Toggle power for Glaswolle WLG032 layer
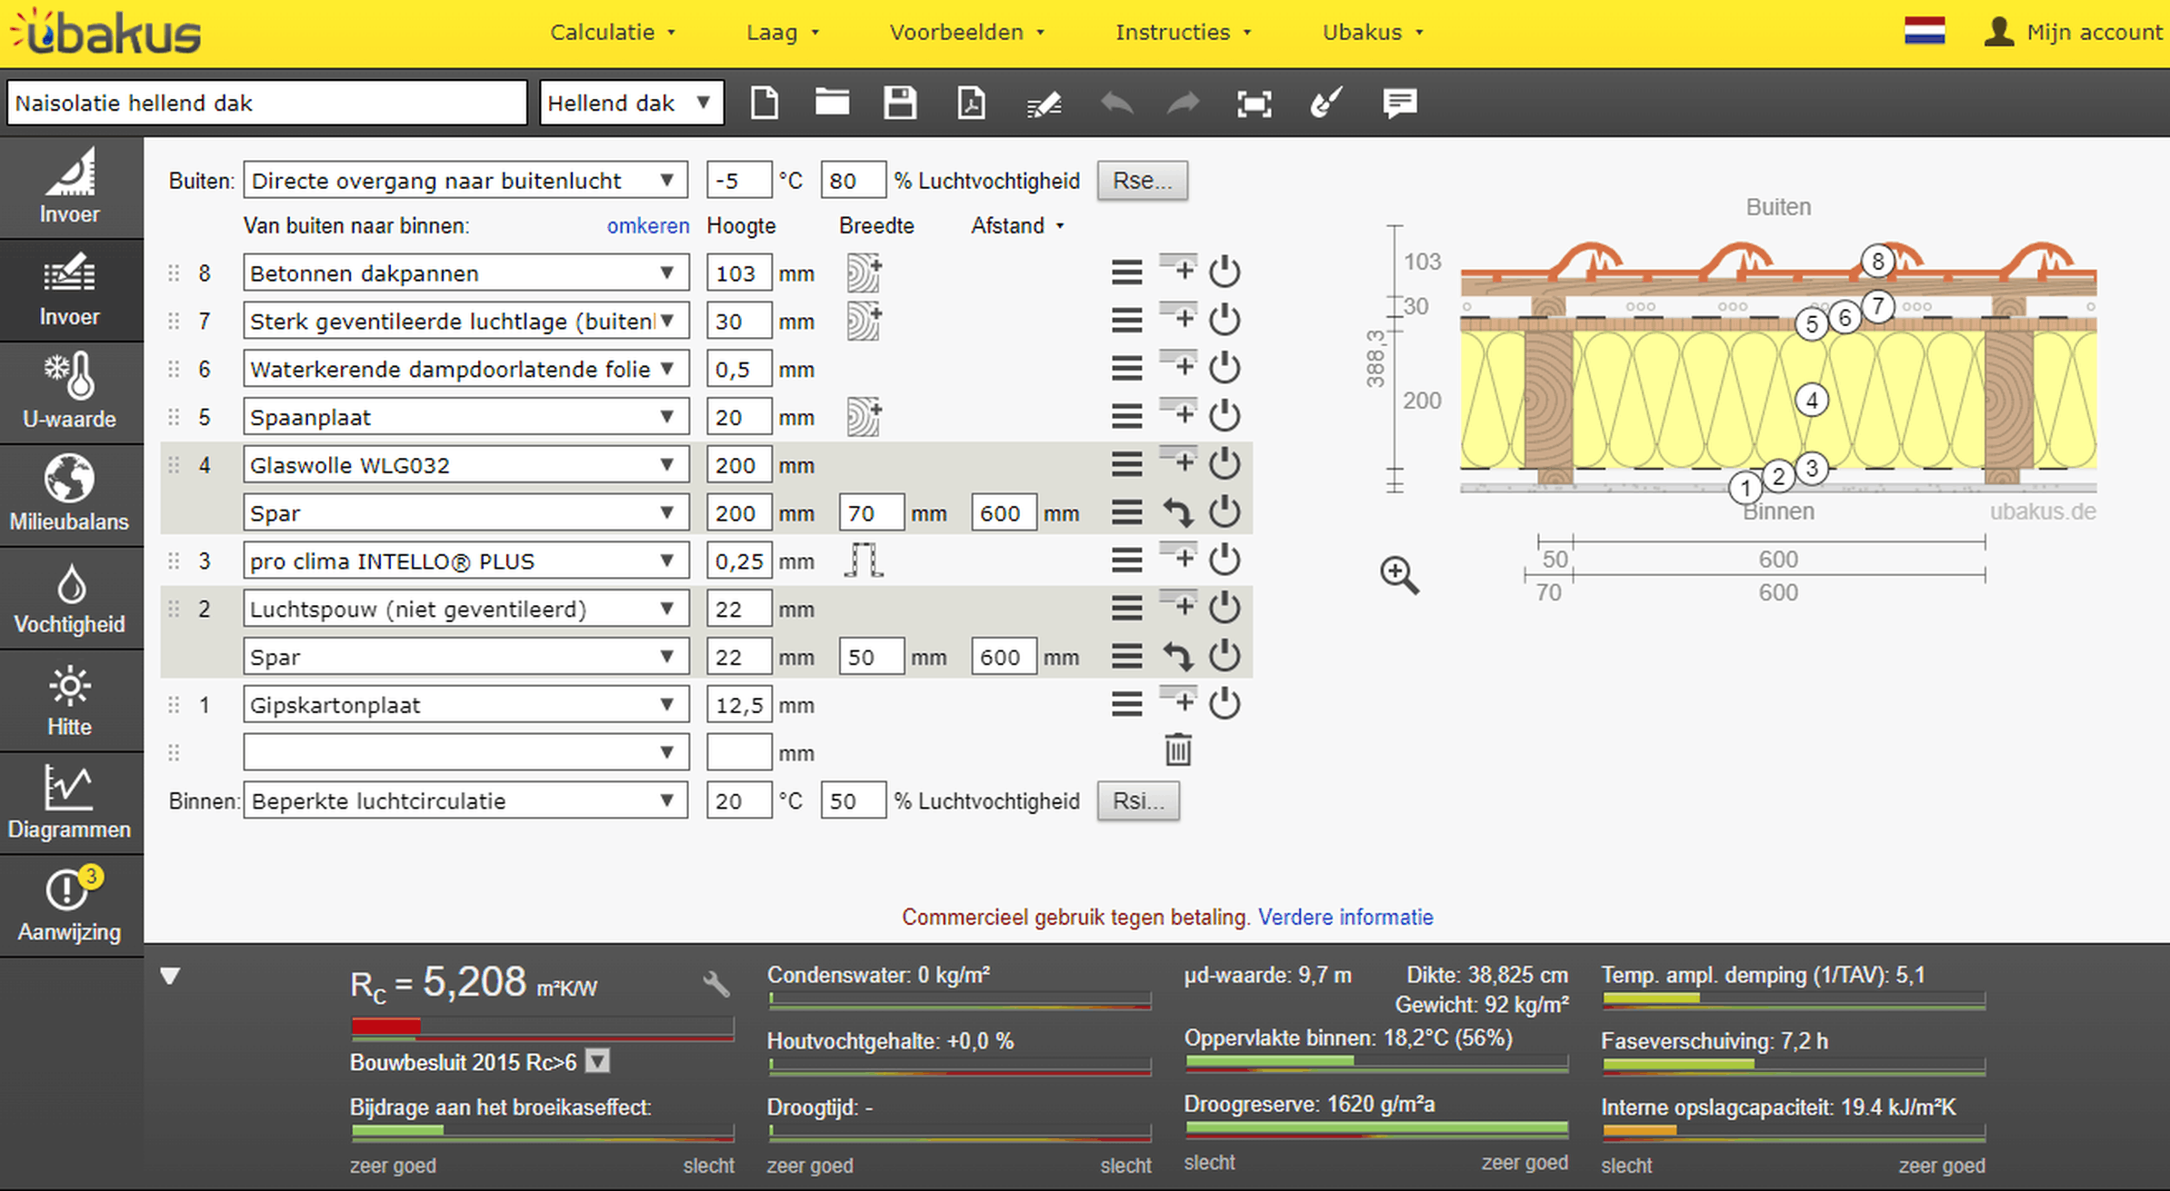 click(x=1225, y=464)
